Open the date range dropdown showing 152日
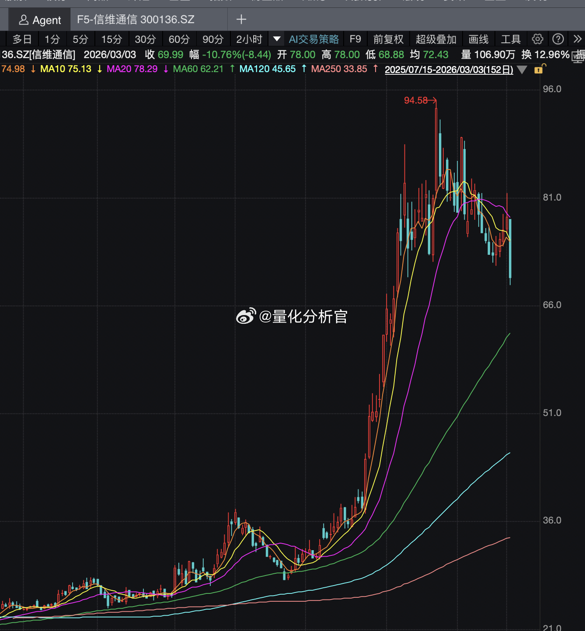This screenshot has width=585, height=631. click(x=522, y=70)
